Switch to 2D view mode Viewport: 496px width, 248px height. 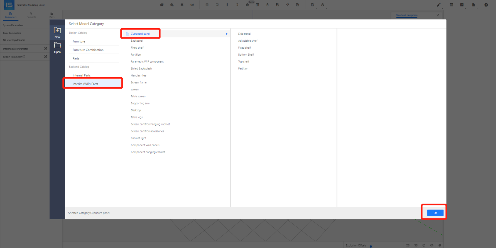[408, 245]
